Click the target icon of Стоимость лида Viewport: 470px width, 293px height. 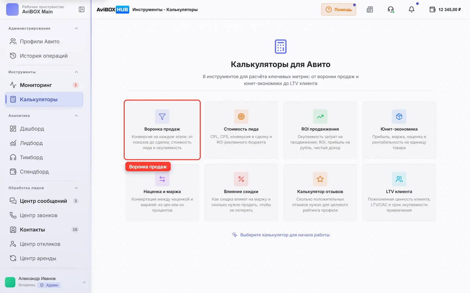241,117
